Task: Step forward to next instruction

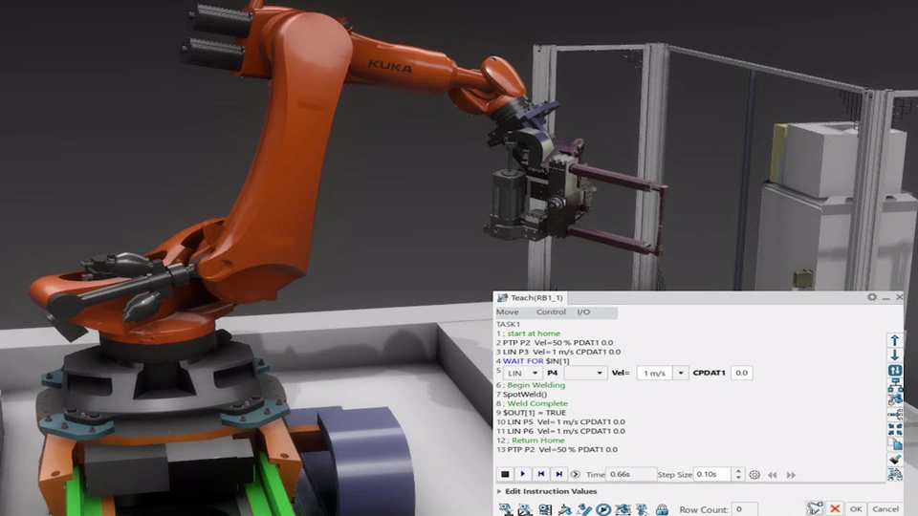Action: click(559, 475)
